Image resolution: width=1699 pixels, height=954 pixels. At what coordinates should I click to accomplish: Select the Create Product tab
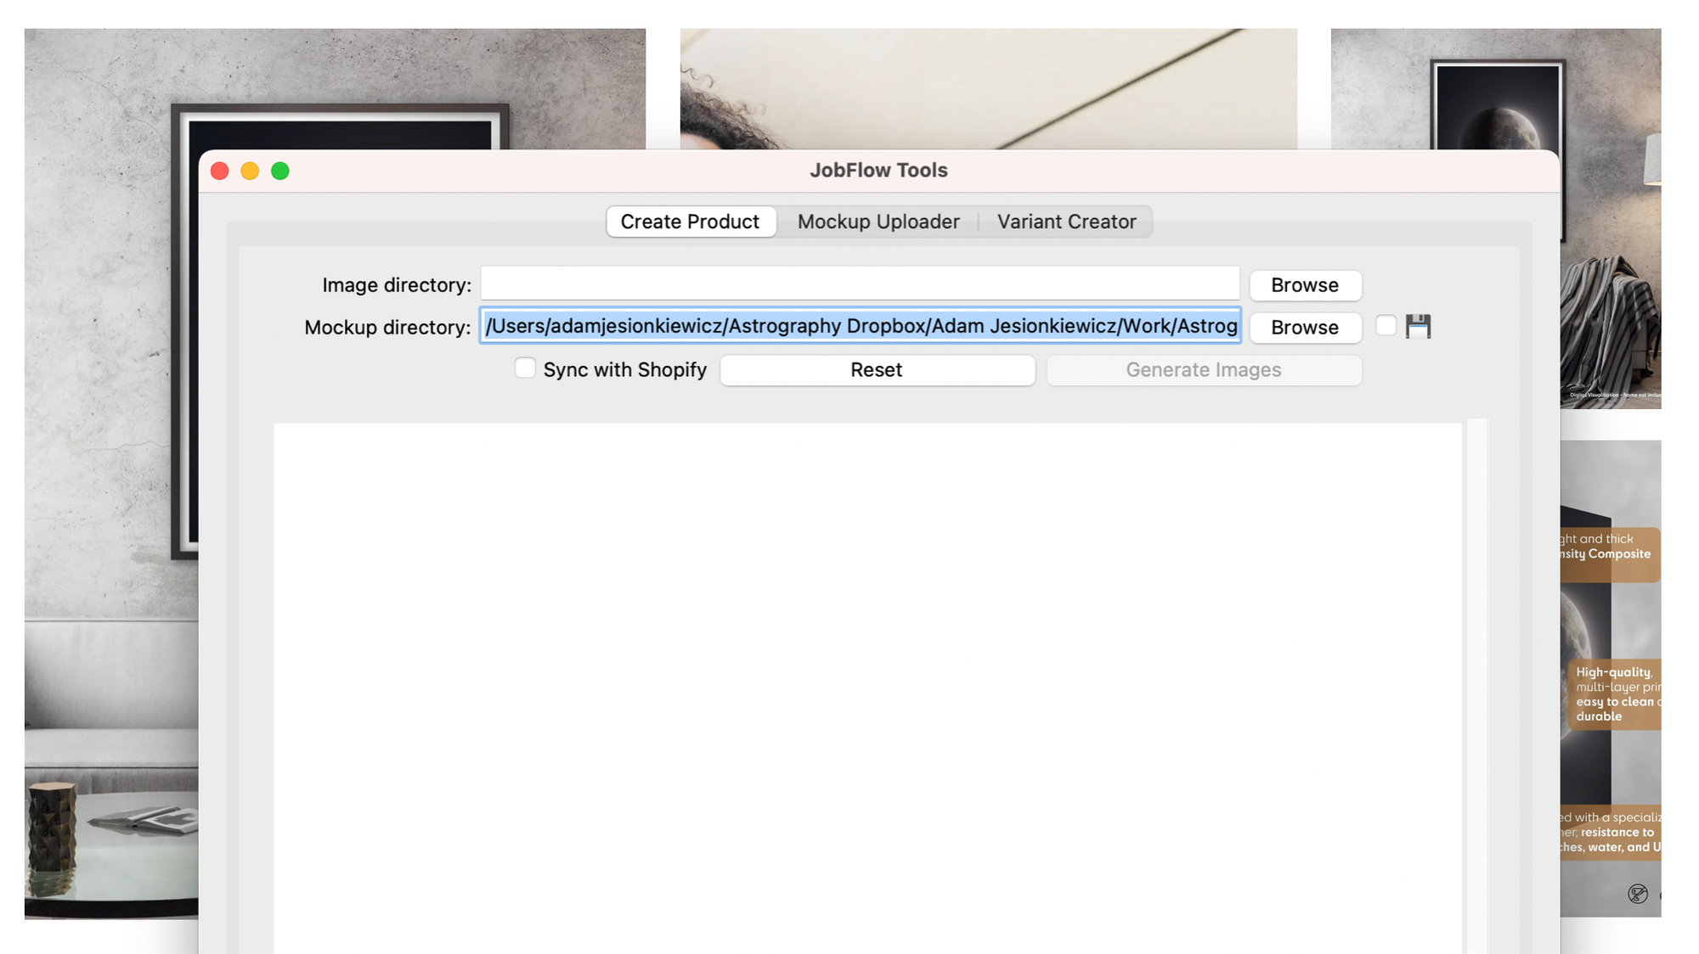[690, 222]
